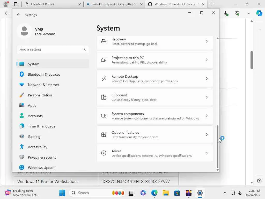This screenshot has width=265, height=199.
Task: Click the About info icon
Action: [x=104, y=153]
